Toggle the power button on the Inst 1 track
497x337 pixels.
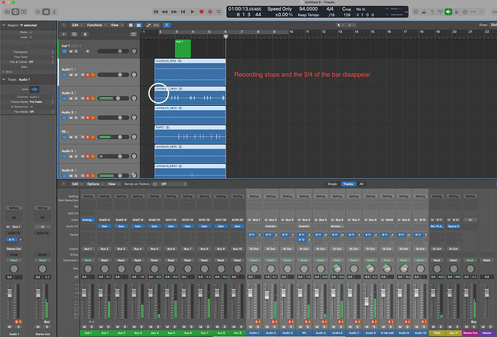pyautogui.click(x=64, y=51)
